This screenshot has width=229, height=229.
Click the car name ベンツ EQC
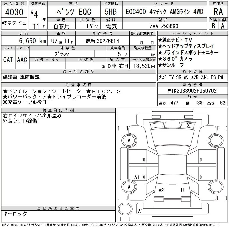coord(74,12)
